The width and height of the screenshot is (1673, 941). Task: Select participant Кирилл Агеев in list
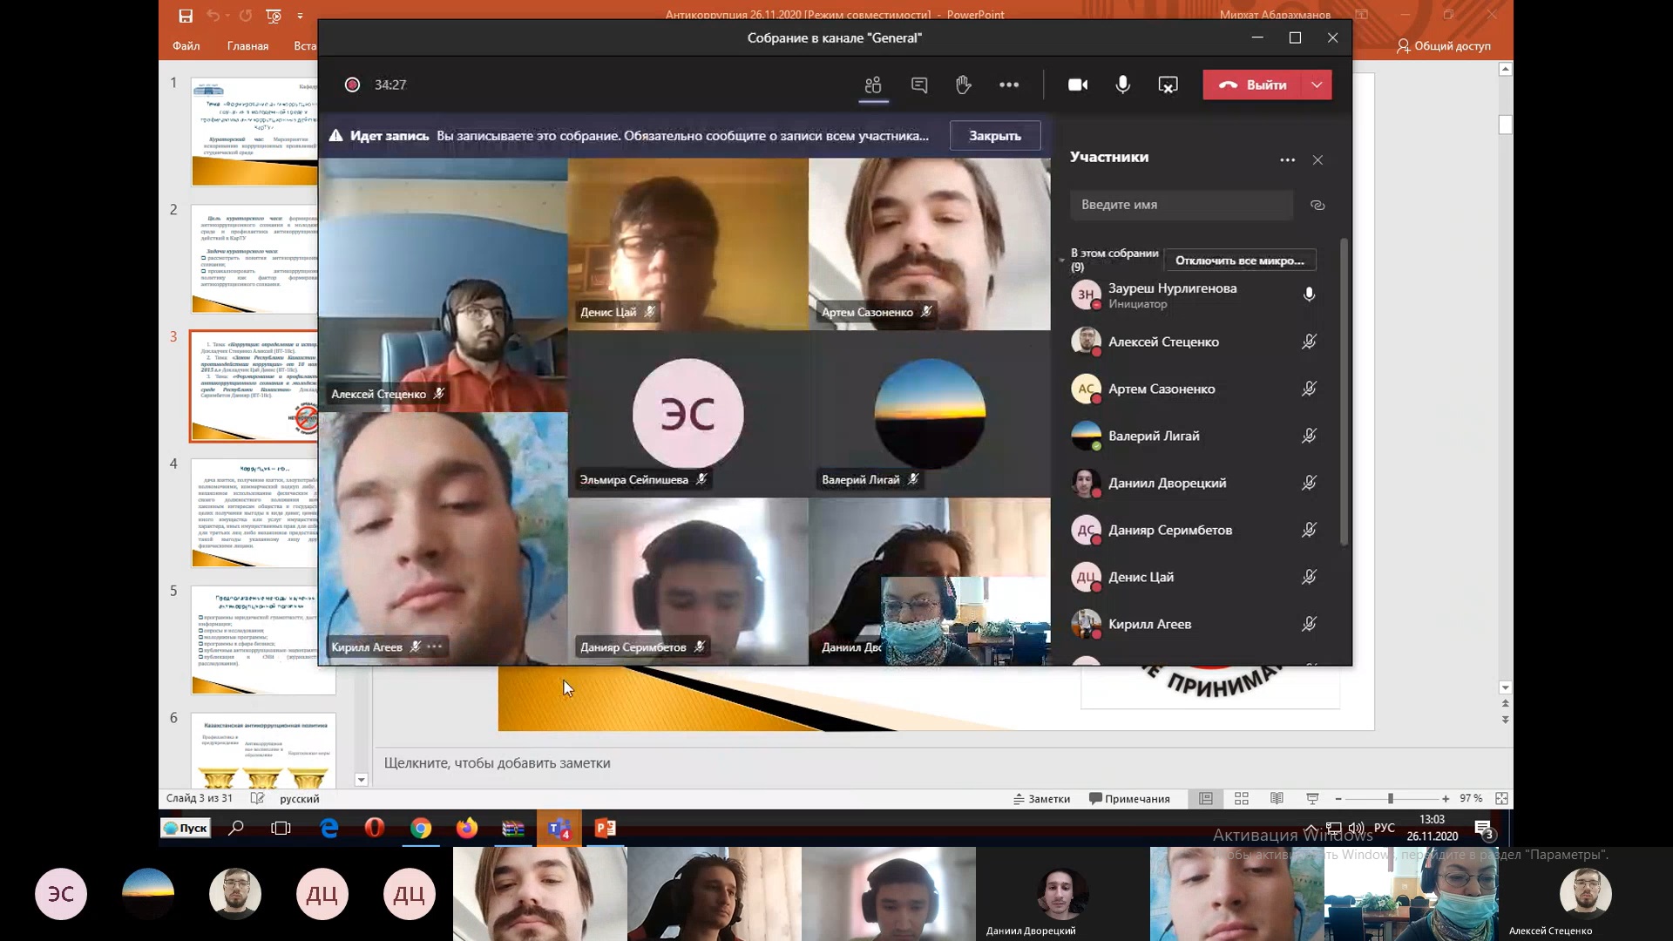(1195, 624)
